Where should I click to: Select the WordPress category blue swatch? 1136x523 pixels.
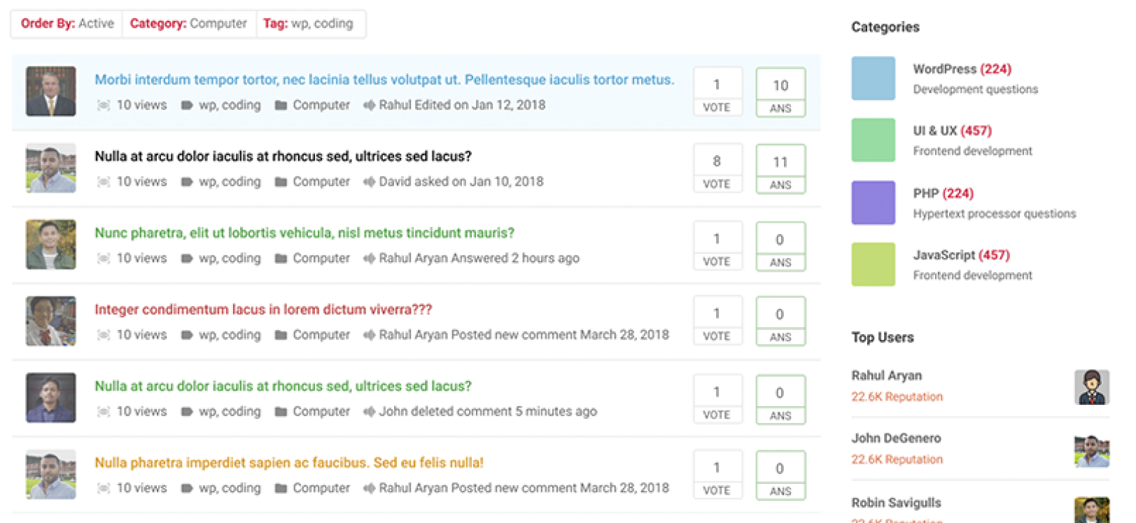click(x=873, y=78)
